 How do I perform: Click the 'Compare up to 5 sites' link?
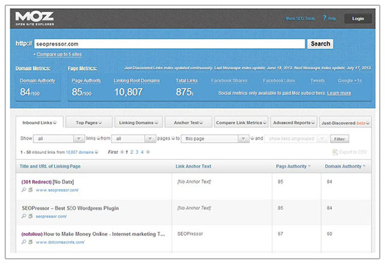pos(59,54)
